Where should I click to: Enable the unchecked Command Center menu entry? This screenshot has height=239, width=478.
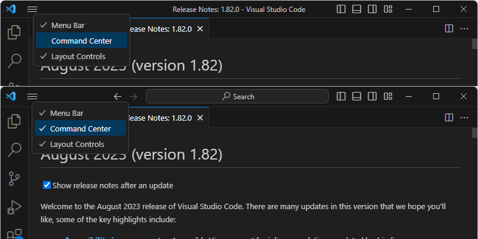pos(81,41)
